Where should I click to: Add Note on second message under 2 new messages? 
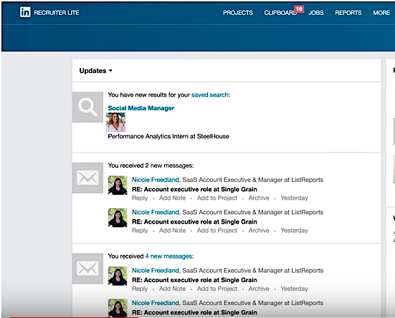click(172, 231)
